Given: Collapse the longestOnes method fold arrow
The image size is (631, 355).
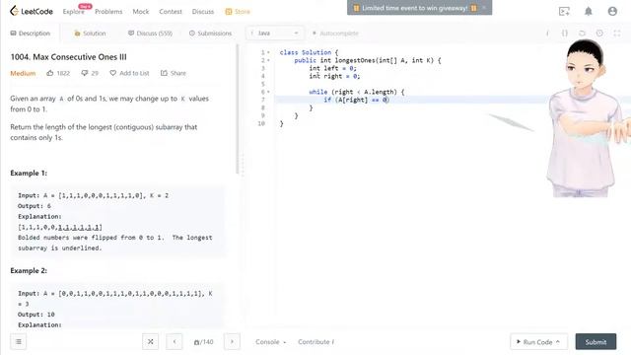Looking at the screenshot, I should pos(268,60).
